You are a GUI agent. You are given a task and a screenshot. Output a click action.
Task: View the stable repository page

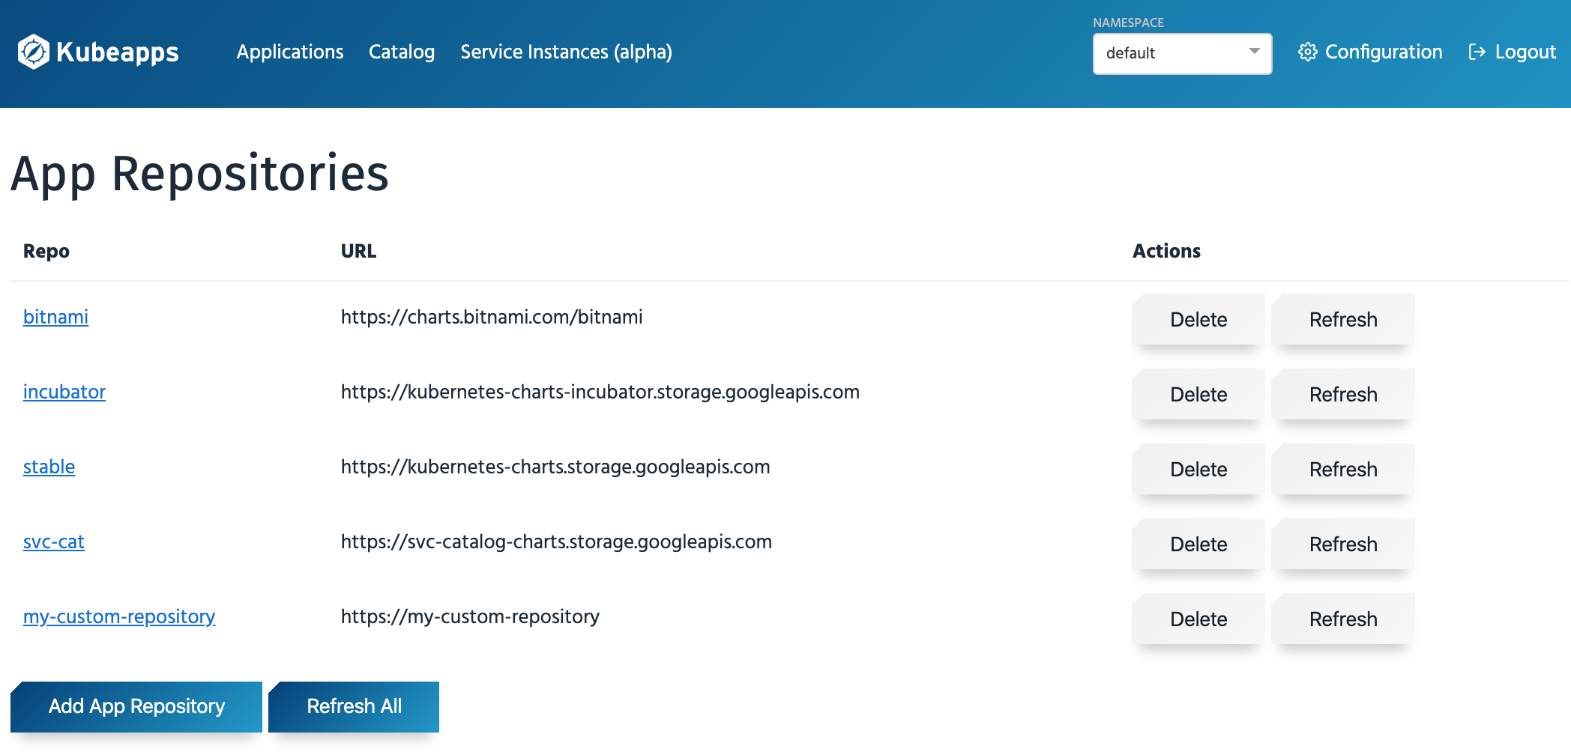pos(49,467)
